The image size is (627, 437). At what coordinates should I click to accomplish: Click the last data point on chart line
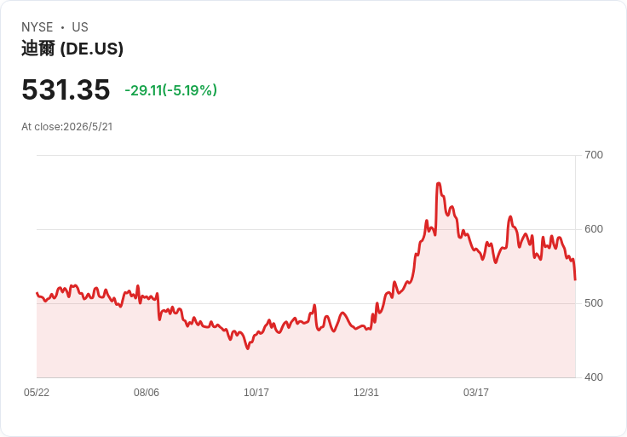point(575,279)
